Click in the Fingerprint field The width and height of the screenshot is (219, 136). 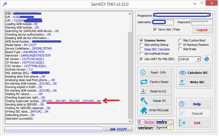[183, 16]
